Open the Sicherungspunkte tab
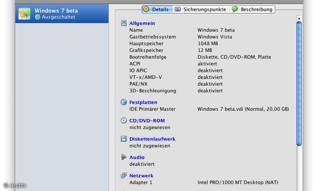 coord(201,9)
